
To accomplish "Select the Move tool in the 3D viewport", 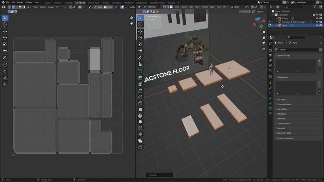I will pos(140,31).
